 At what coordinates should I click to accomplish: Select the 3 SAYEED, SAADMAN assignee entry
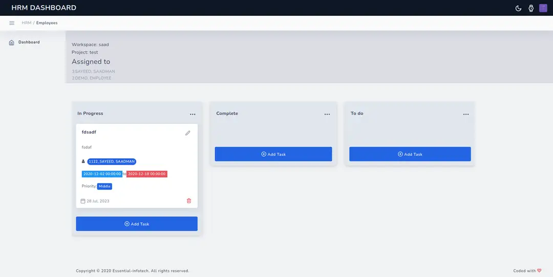tap(94, 72)
